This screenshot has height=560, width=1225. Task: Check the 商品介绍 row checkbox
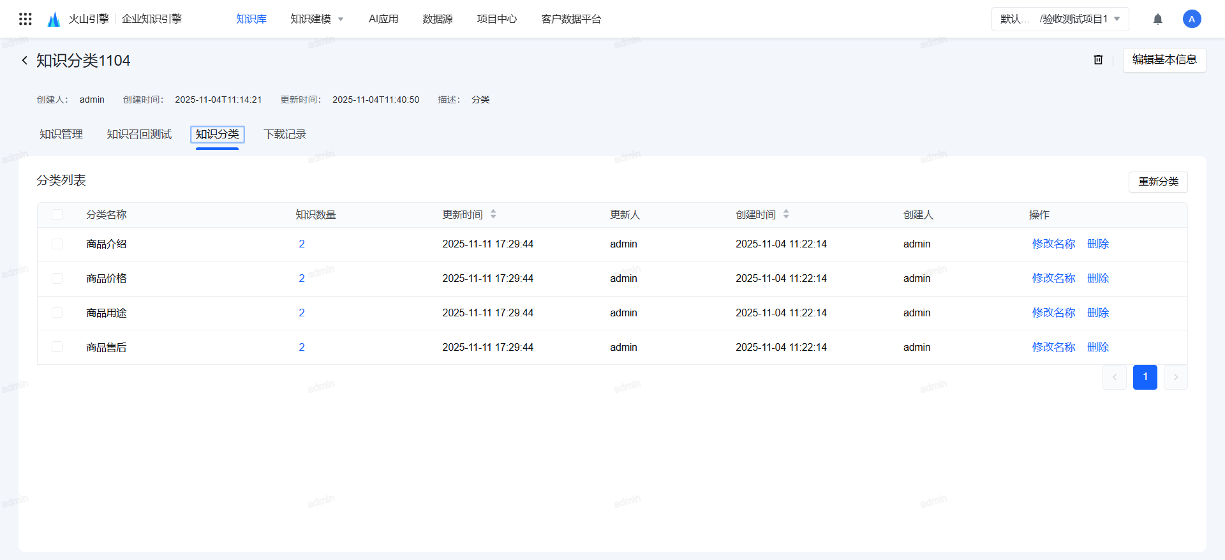point(57,244)
